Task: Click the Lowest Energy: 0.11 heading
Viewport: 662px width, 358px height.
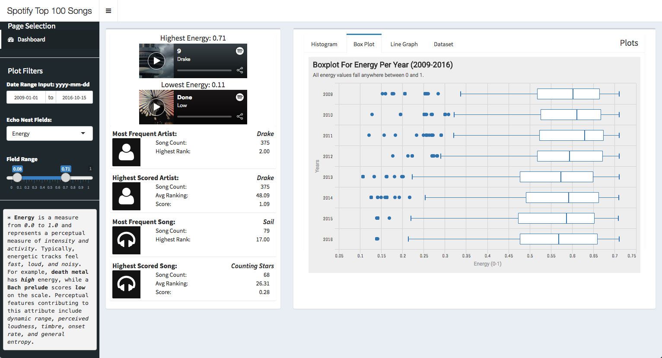Action: tap(193, 85)
